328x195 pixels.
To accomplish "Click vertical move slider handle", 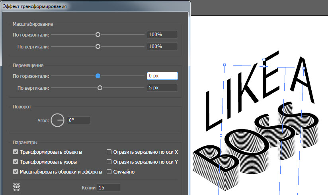I will coord(100,88).
